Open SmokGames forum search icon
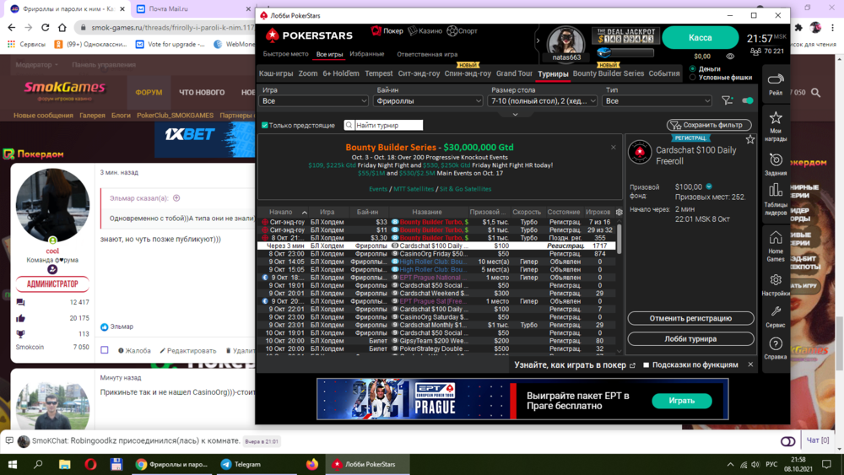This screenshot has height=475, width=844. (x=816, y=93)
